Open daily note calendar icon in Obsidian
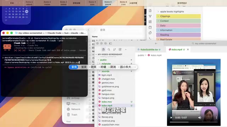 150,27
